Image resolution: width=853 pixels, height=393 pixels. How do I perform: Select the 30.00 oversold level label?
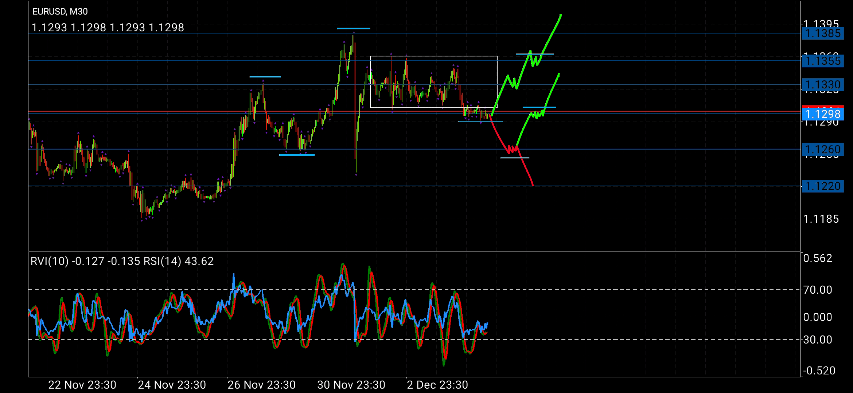(818, 340)
